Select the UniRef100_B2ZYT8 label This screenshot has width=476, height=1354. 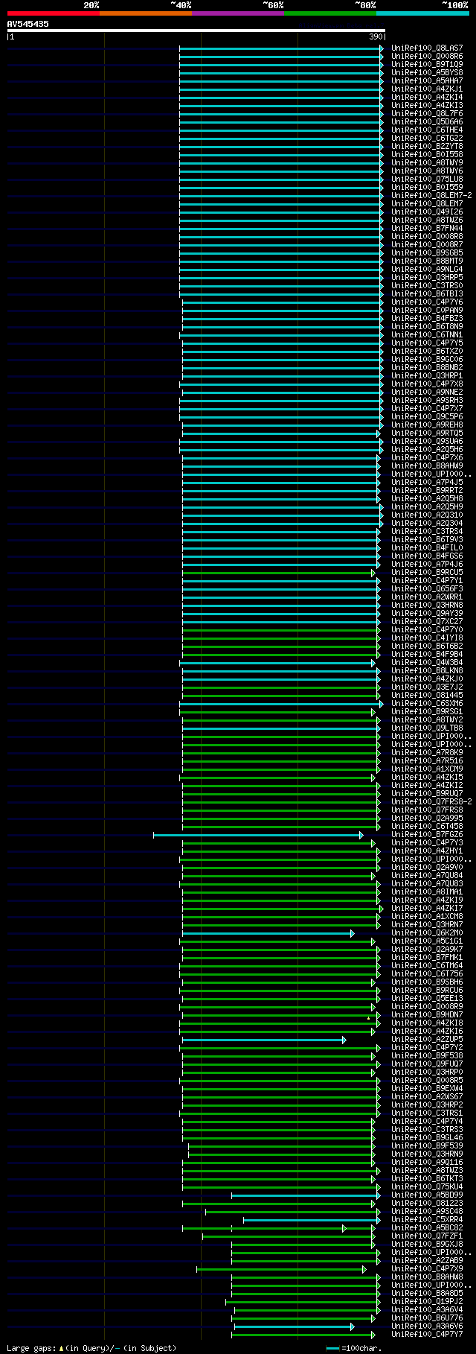427,147
